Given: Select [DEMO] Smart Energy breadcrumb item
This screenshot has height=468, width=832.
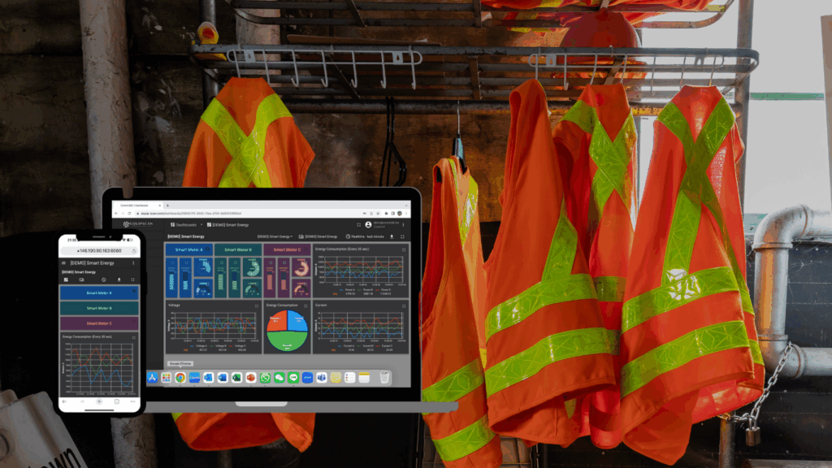Looking at the screenshot, I should 229,224.
